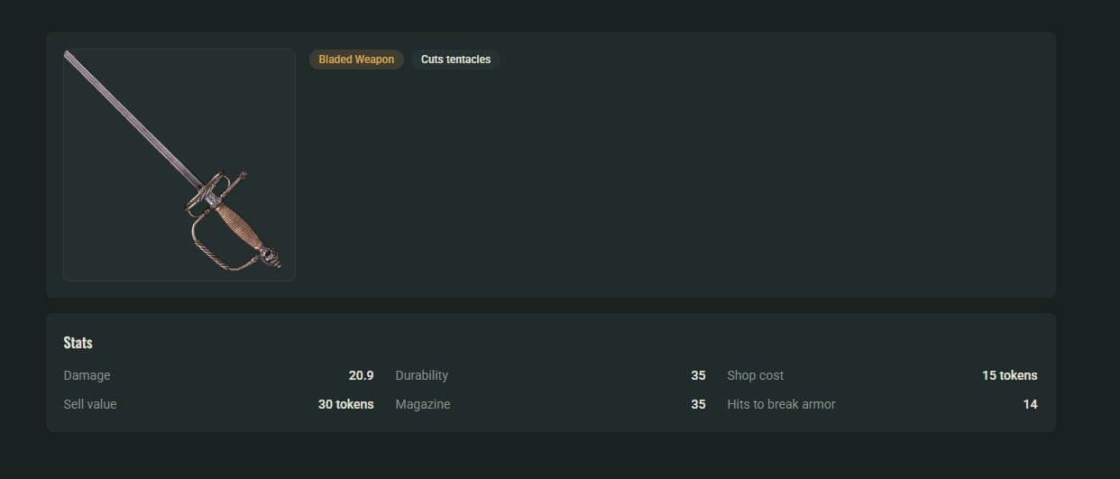Click the 15 tokens shop cost
The image size is (1120, 479).
1009,375
